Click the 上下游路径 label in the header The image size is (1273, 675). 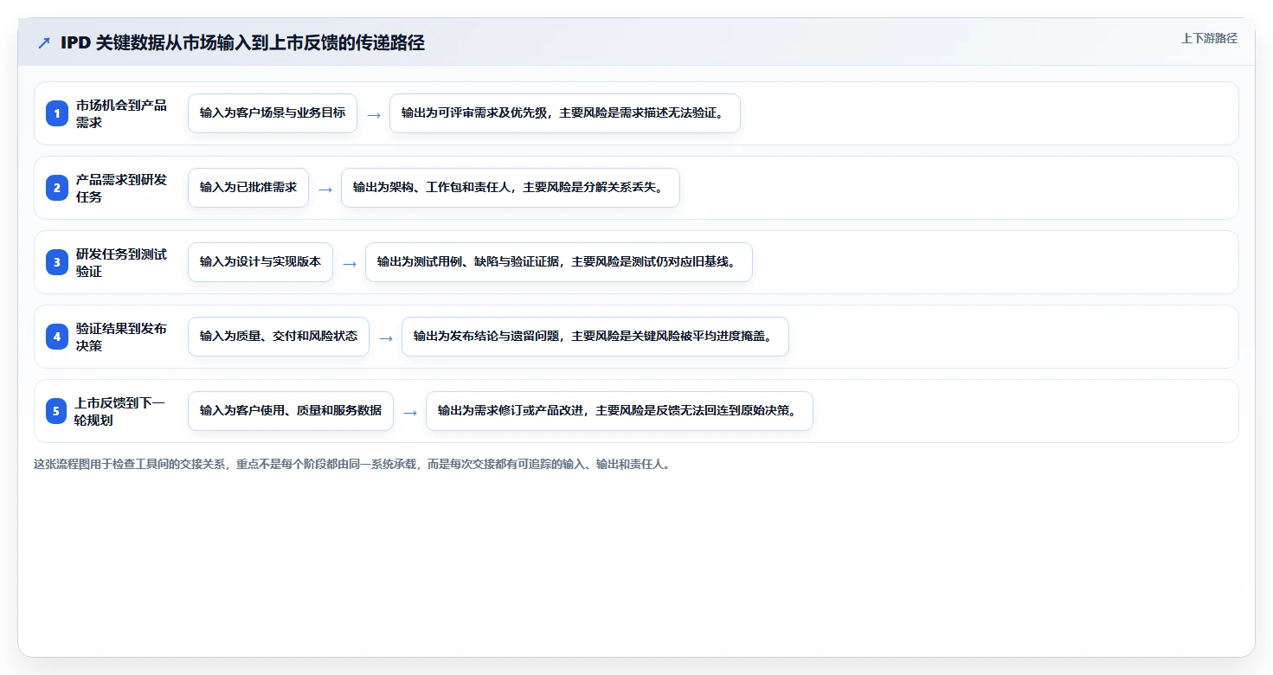(x=1209, y=38)
